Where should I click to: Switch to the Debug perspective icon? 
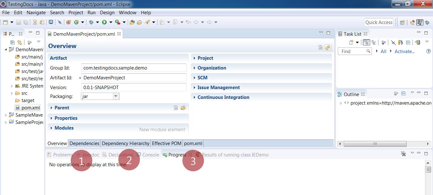coord(427,22)
